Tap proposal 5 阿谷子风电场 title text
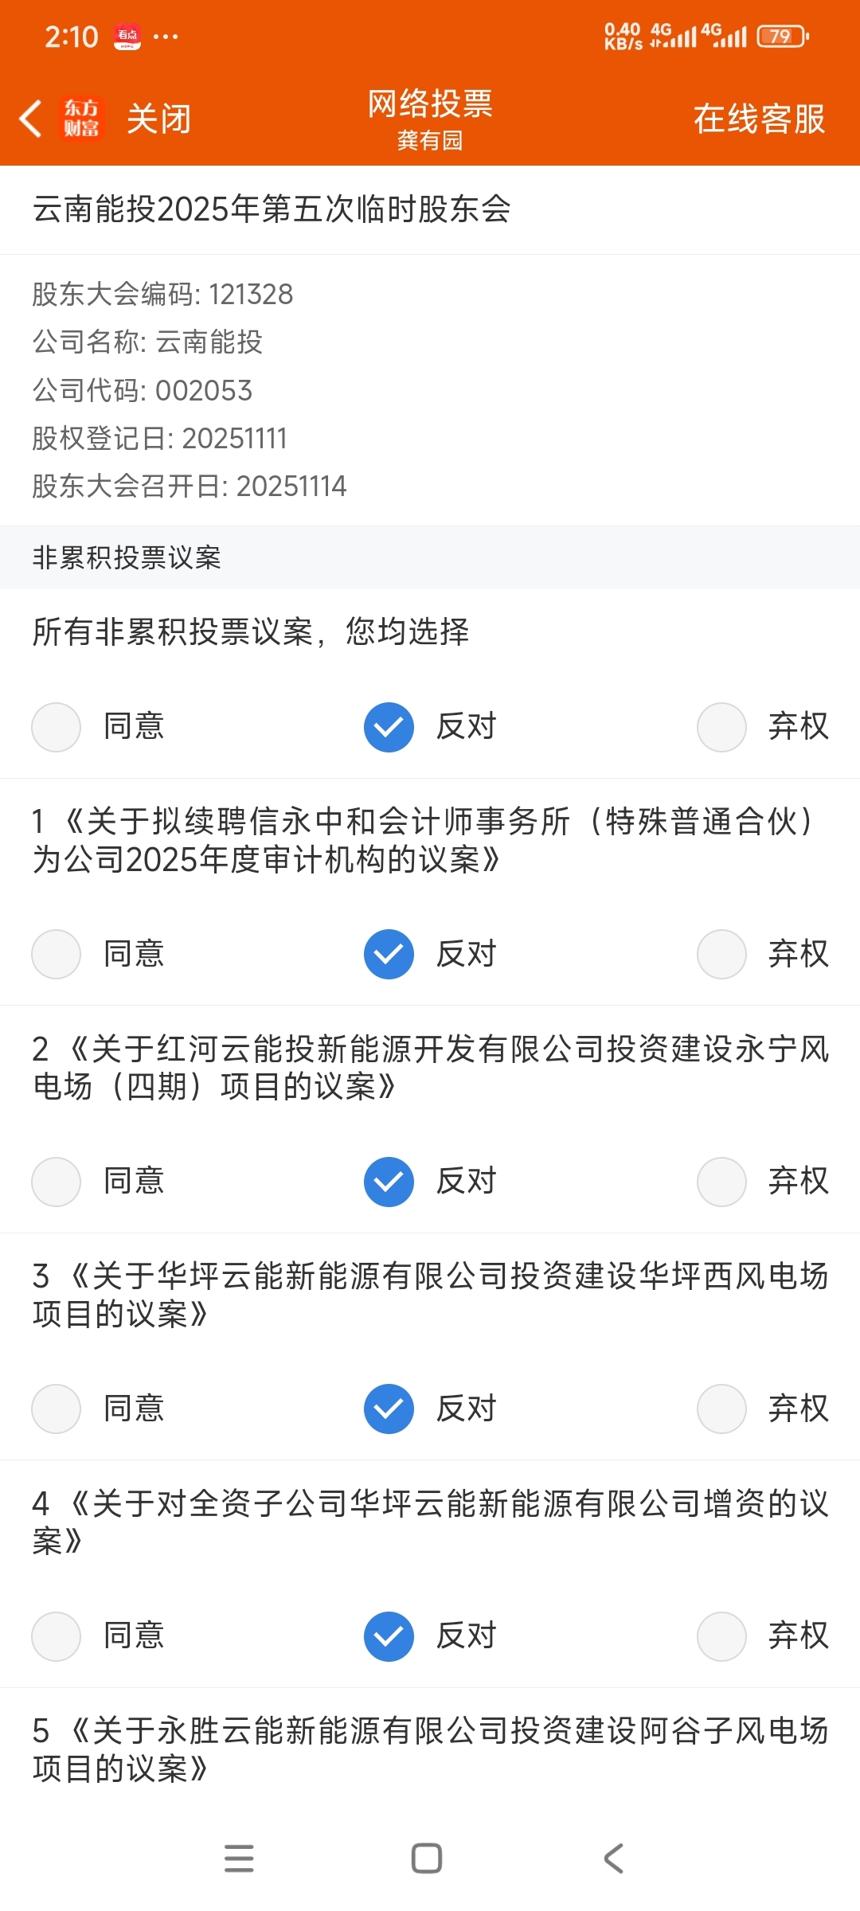 point(430,1749)
